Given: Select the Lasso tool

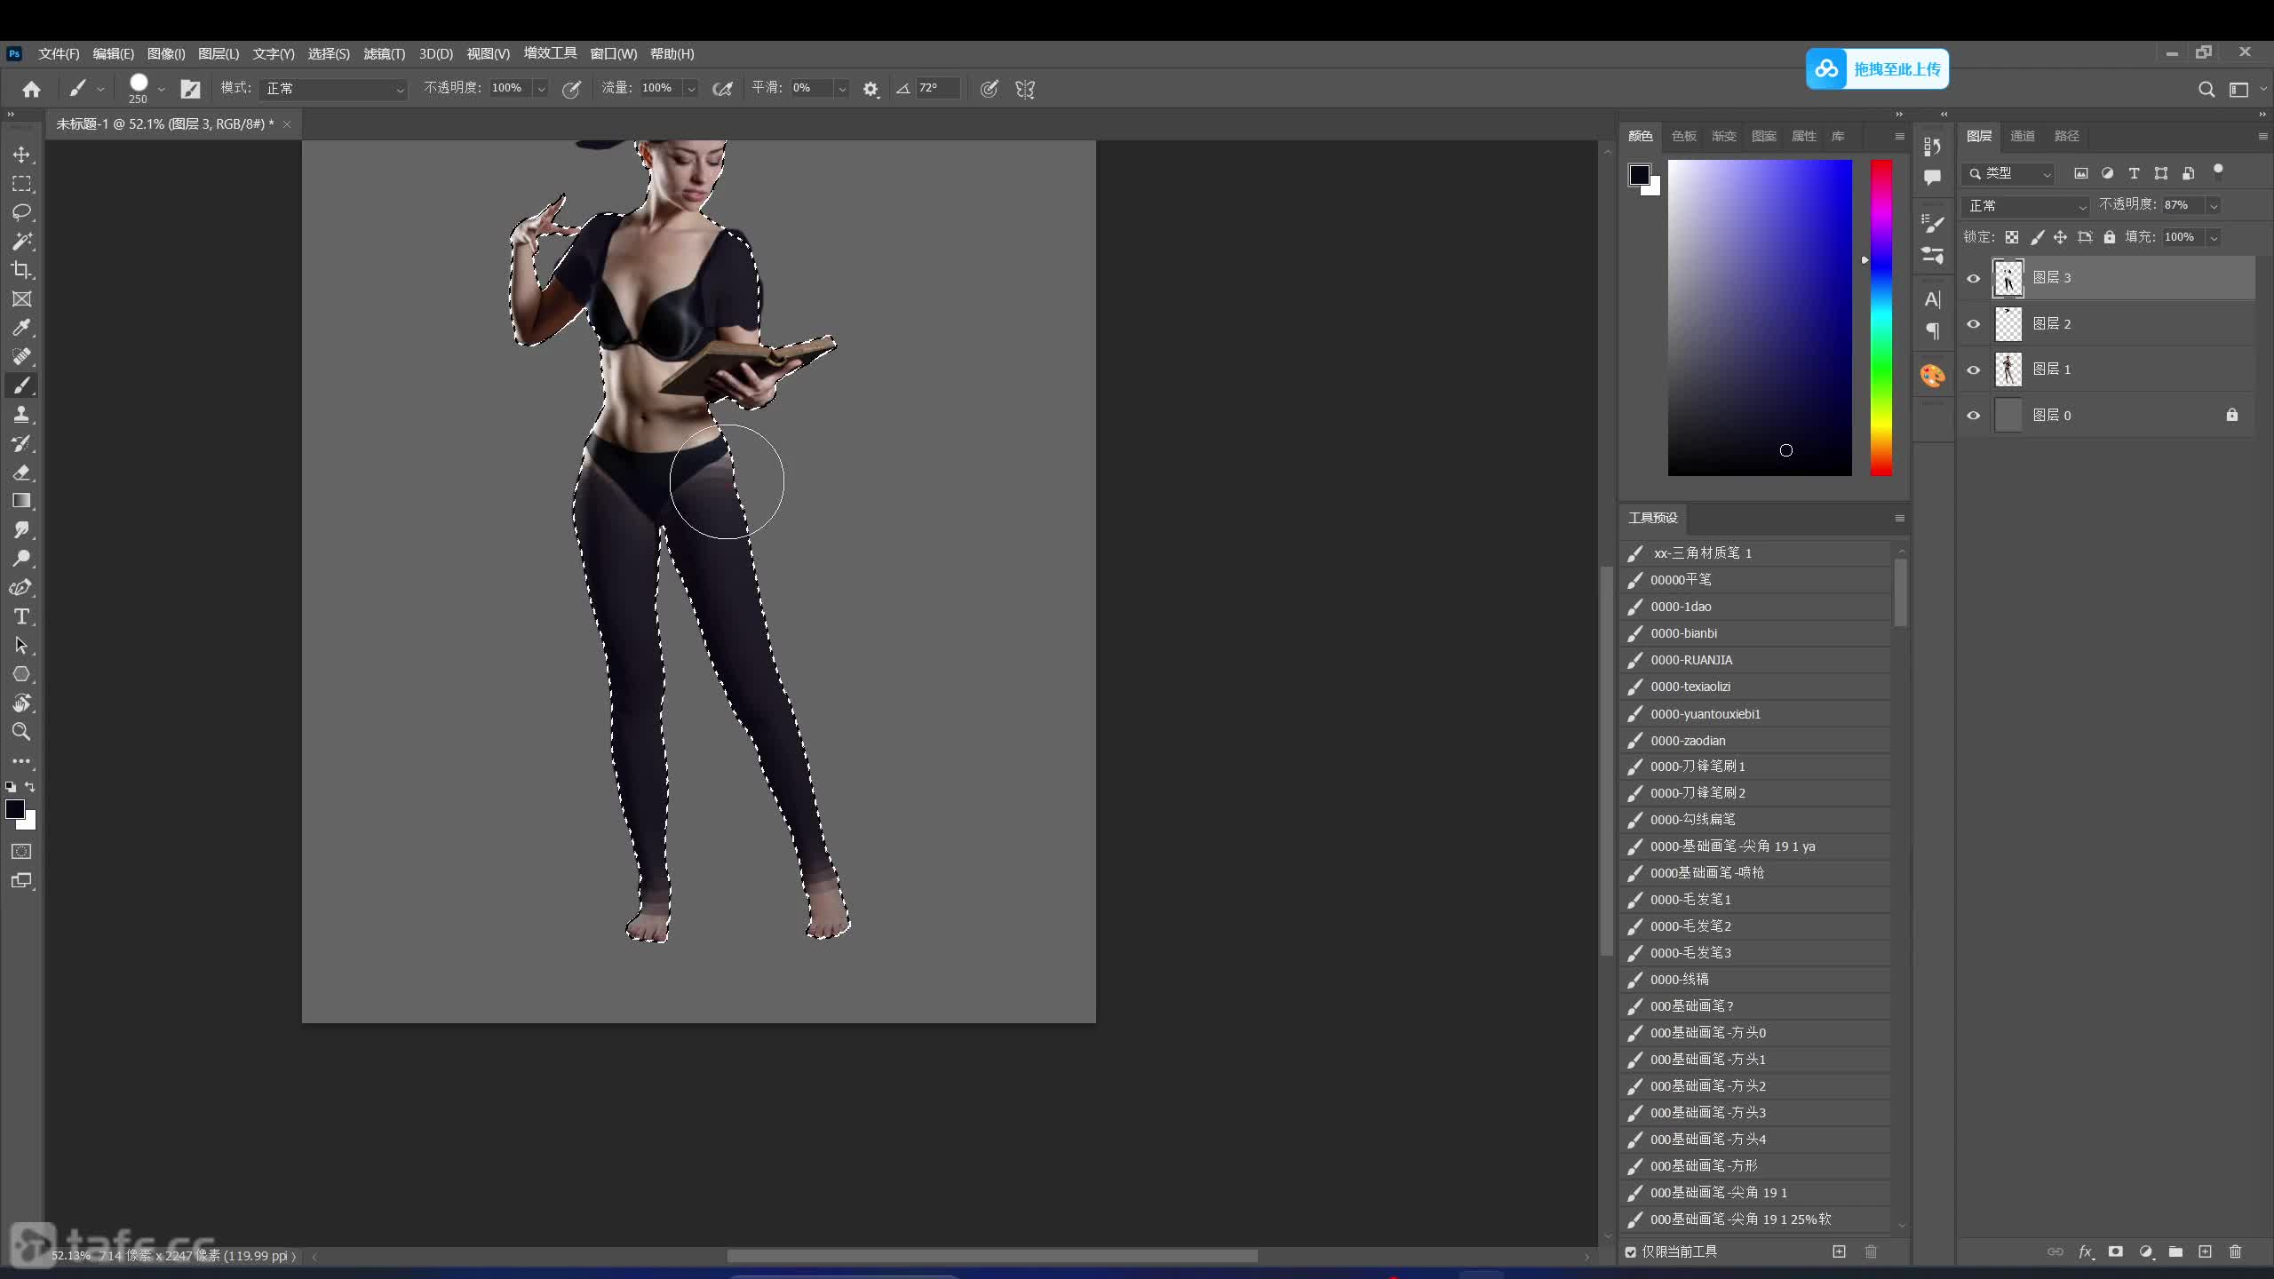Looking at the screenshot, I should point(21,212).
